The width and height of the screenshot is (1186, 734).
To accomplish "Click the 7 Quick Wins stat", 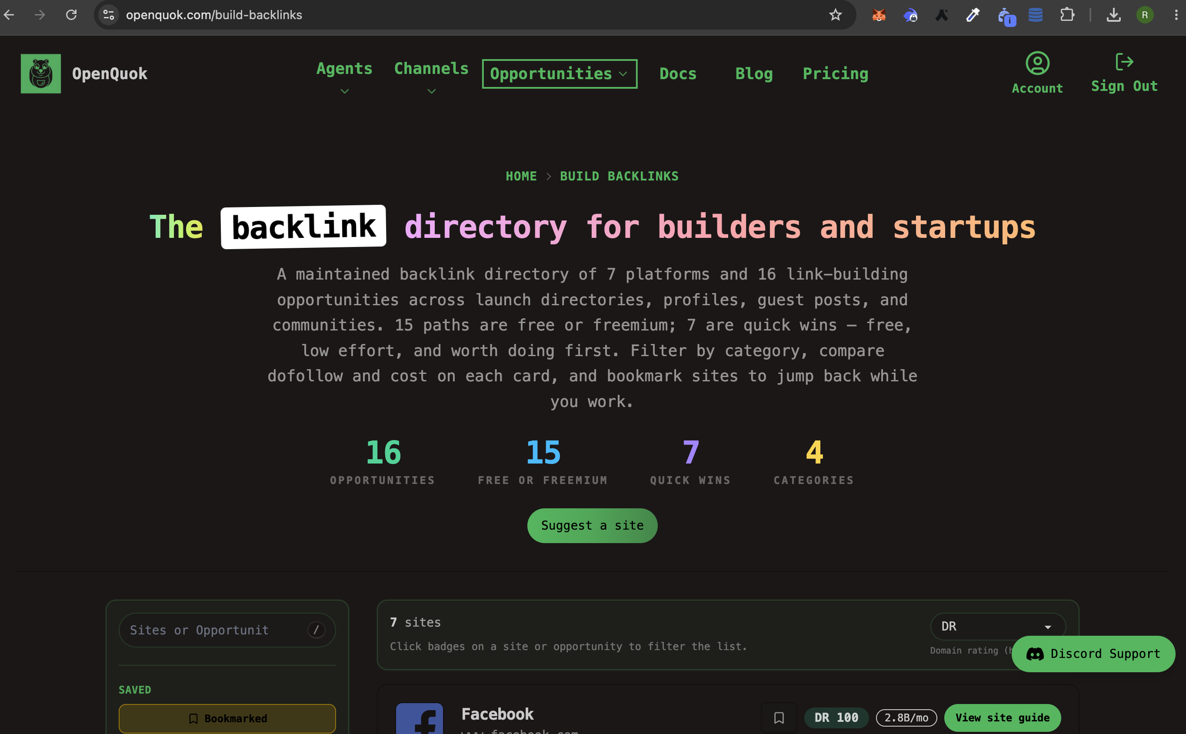I will coord(690,461).
